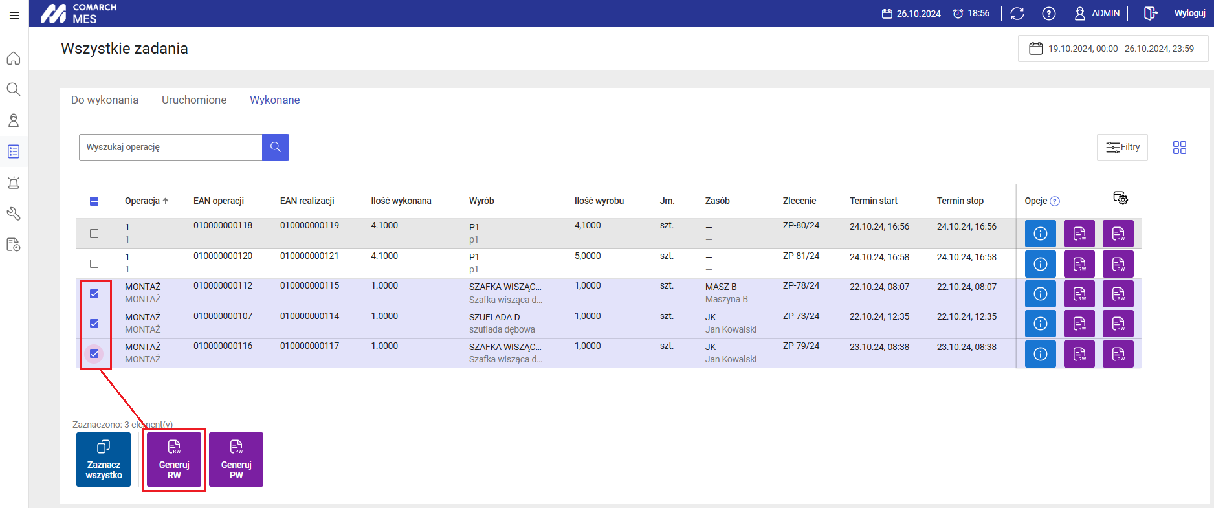Click the Wyloguj link
Viewport: 1214px width, 508px height.
tap(1189, 13)
